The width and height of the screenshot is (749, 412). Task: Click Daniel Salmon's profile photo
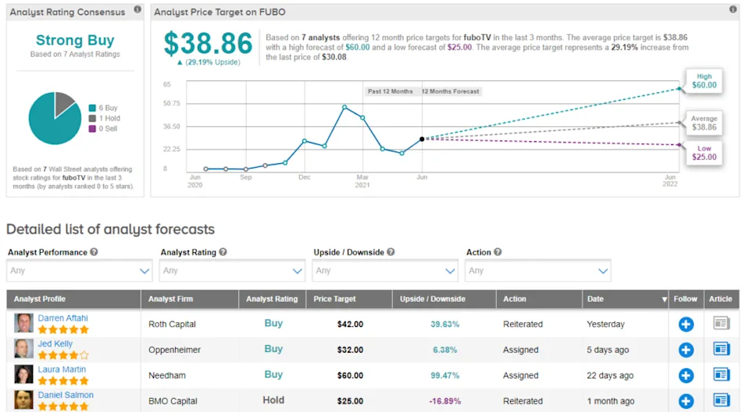click(x=23, y=400)
